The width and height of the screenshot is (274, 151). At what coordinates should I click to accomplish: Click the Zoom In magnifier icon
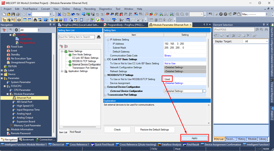[x=178, y=14]
